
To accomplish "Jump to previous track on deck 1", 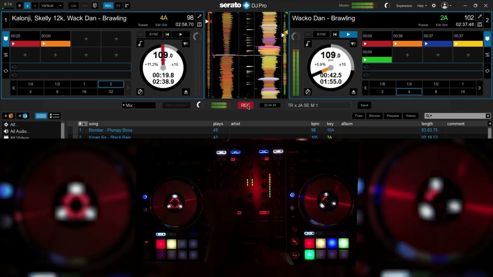I will pyautogui.click(x=167, y=34).
